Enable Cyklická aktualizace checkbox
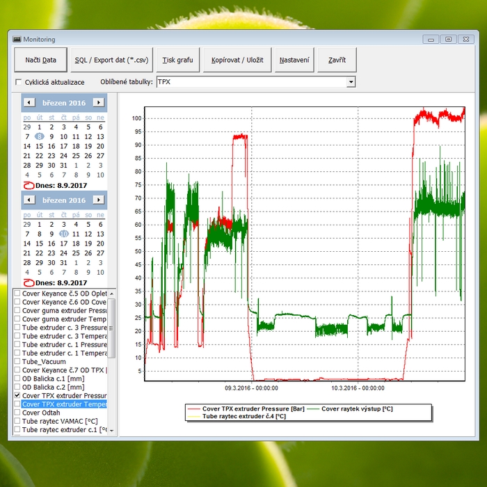This screenshot has width=487, height=487. pyautogui.click(x=19, y=82)
